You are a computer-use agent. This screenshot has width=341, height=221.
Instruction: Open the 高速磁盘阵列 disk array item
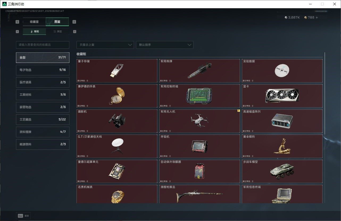pyautogui.click(x=282, y=121)
